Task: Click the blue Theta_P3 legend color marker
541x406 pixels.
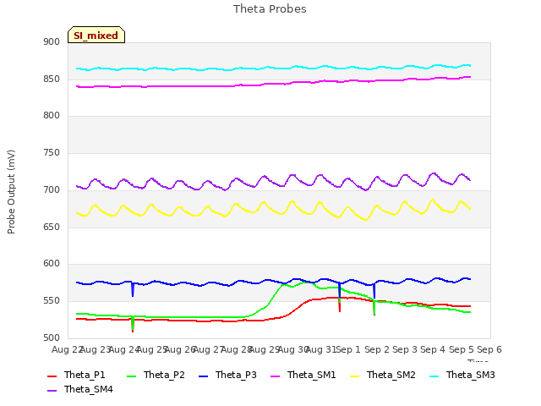Action: [204, 376]
